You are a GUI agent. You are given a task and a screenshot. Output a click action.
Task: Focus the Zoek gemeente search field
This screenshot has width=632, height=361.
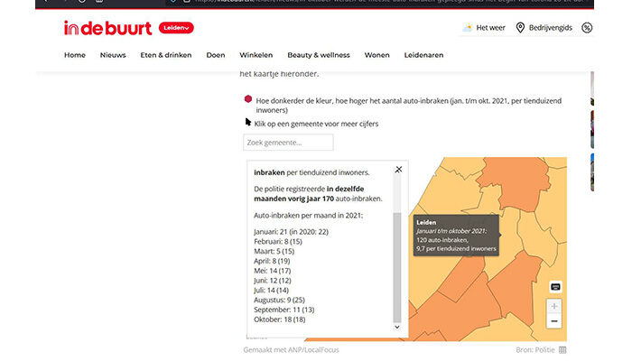[288, 143]
